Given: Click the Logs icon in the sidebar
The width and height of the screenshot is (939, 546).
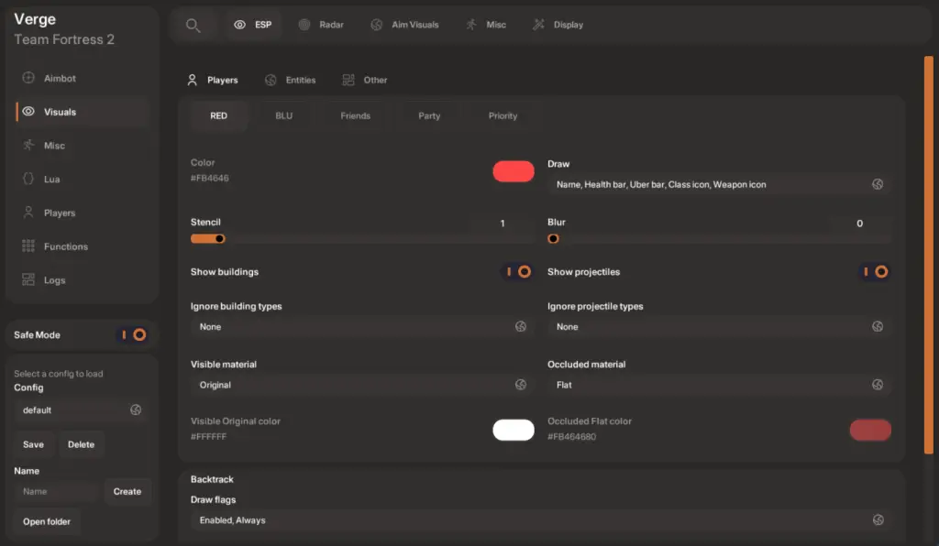Looking at the screenshot, I should coord(28,279).
